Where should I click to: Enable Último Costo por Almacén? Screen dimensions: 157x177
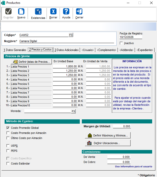pos(8,138)
